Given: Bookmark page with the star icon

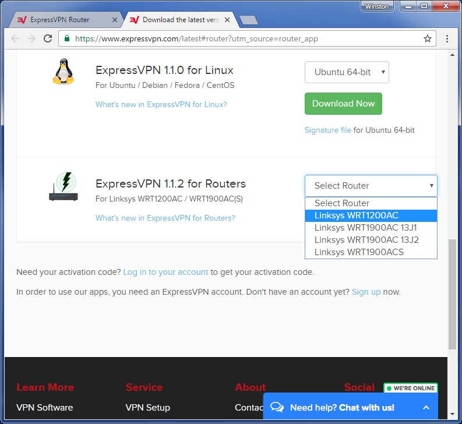Looking at the screenshot, I should click(x=428, y=39).
